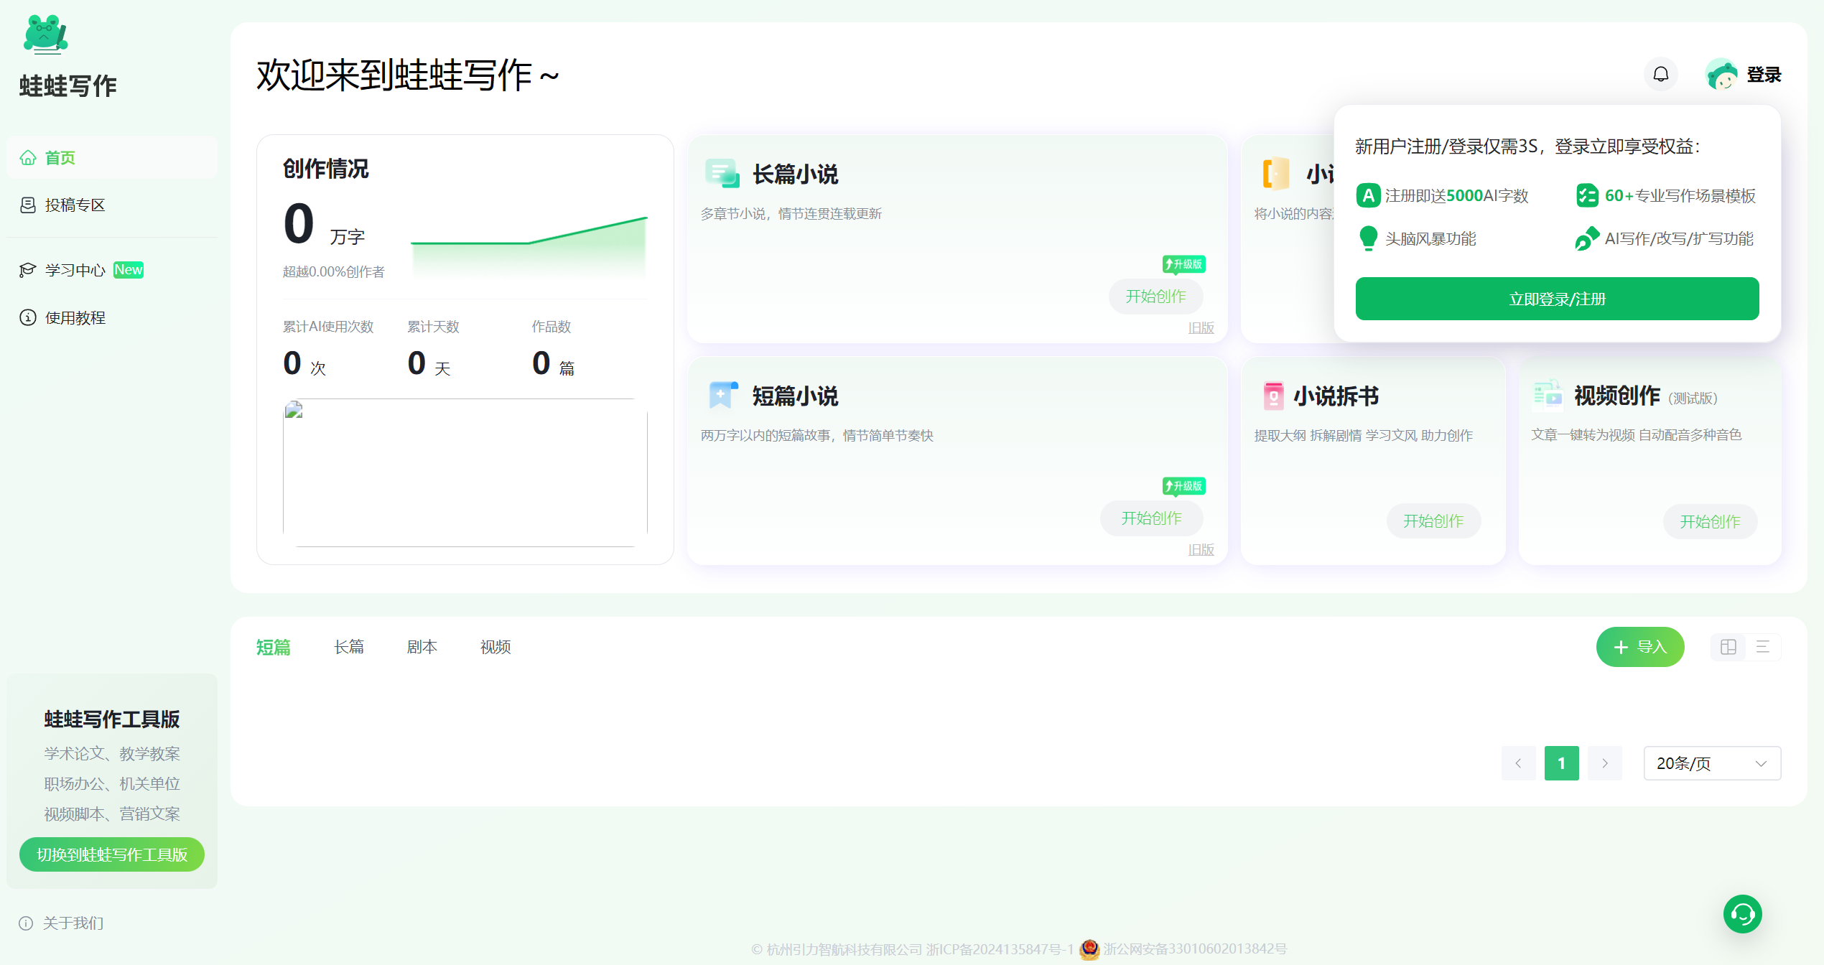Click the 使用教程 info icon
This screenshot has height=965, width=1824.
[x=28, y=317]
